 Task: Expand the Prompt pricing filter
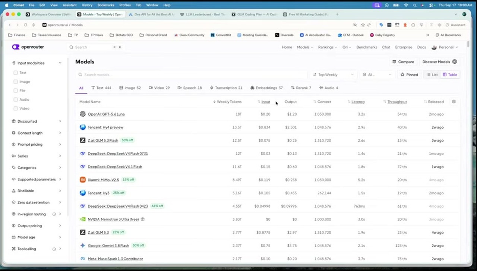point(37,144)
